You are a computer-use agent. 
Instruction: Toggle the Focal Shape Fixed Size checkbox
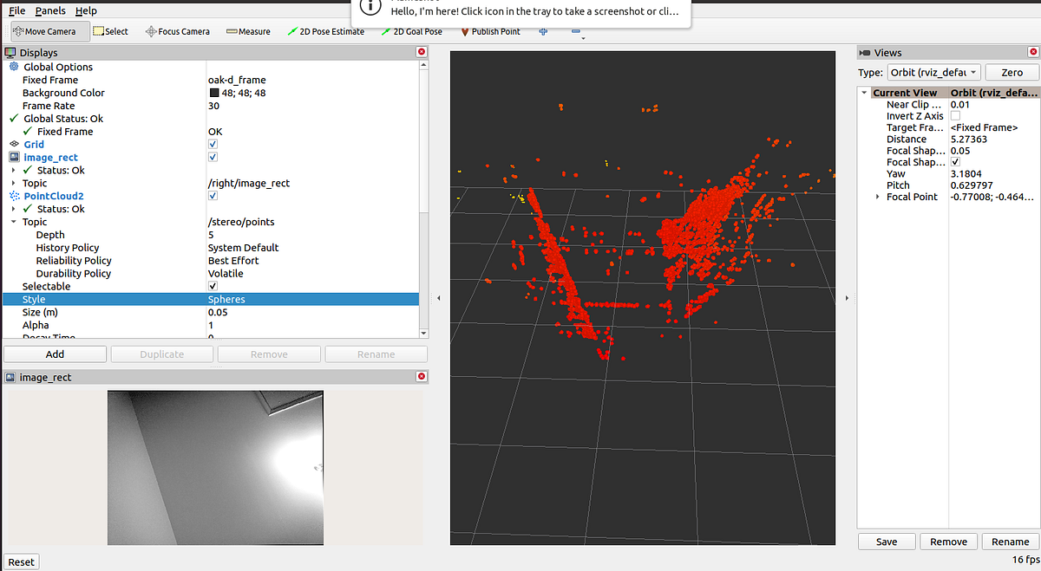point(955,162)
